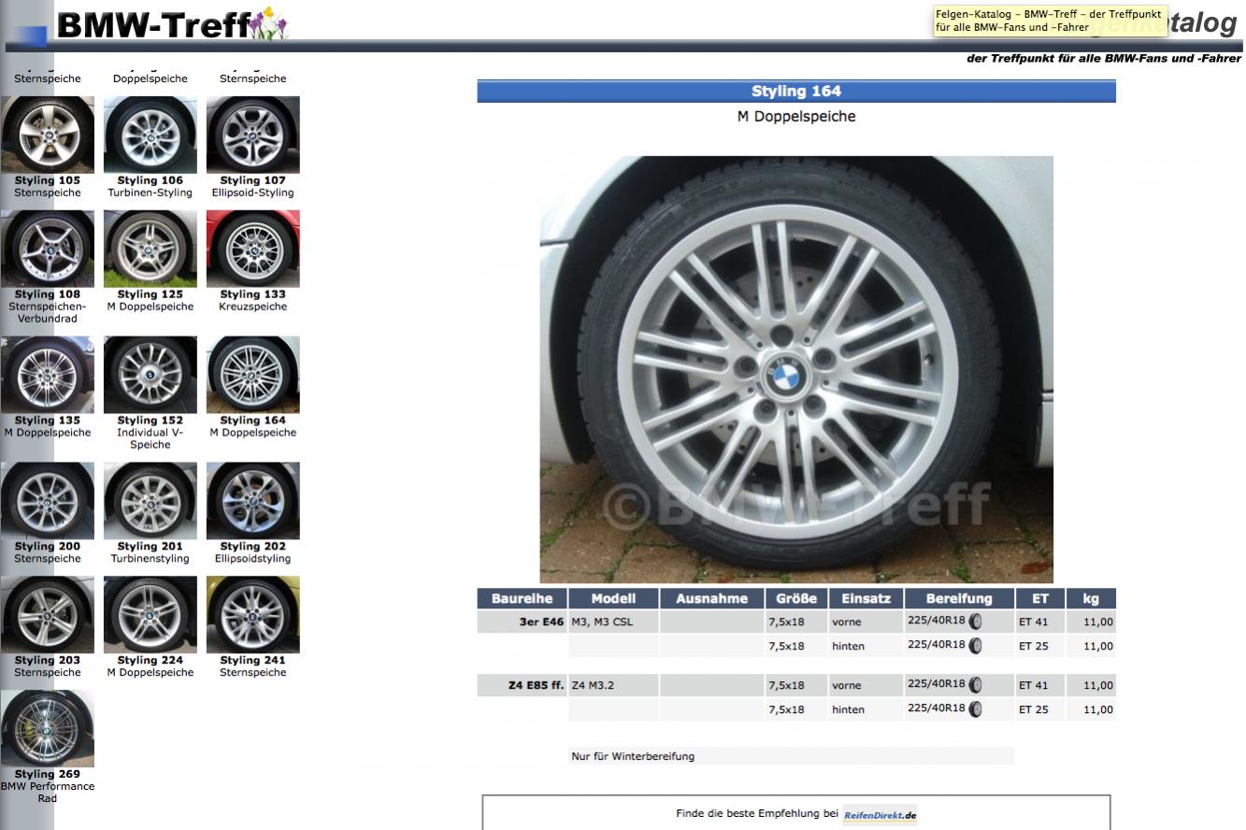Open the Styling 201 wheel thumbnail
The image size is (1246, 830).
[150, 501]
